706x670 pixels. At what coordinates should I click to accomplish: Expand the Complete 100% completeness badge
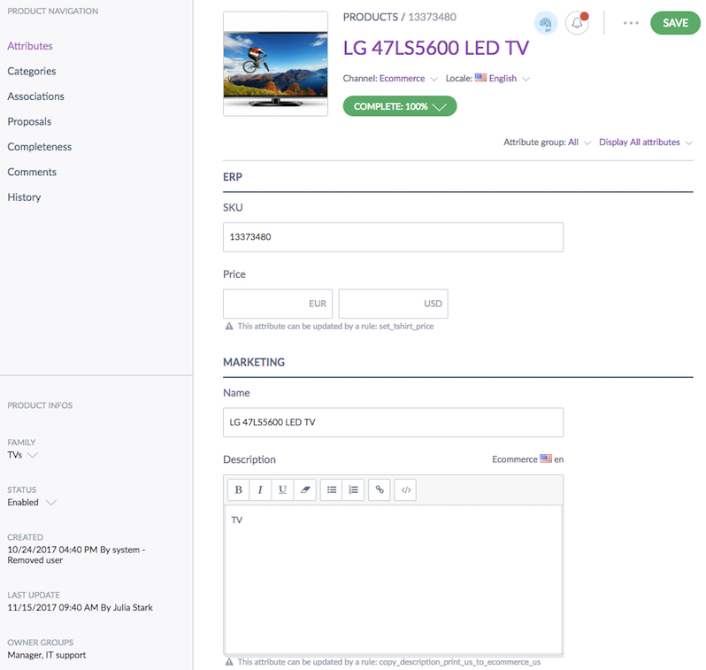[400, 106]
